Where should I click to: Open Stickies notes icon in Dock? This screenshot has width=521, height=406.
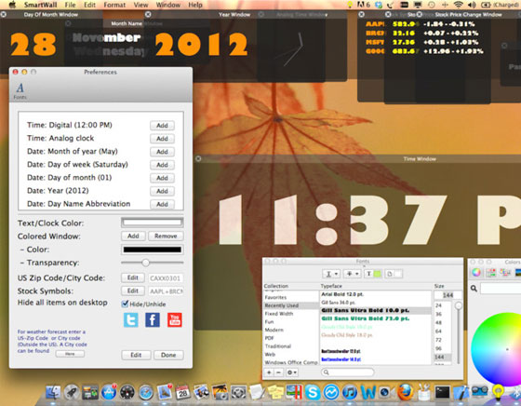point(275,393)
